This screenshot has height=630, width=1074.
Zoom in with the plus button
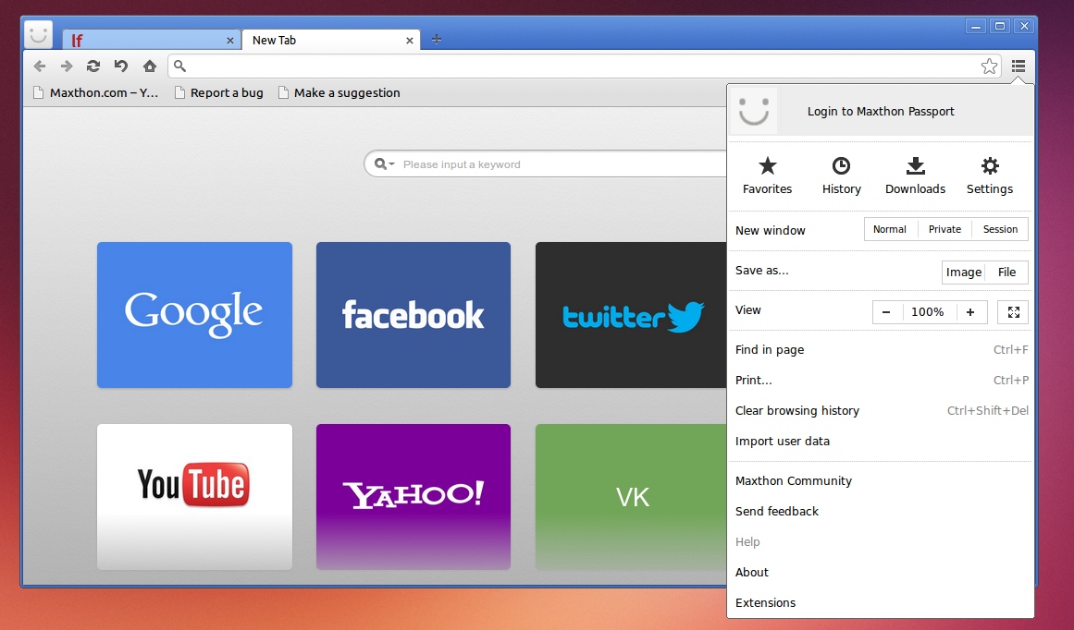click(970, 312)
